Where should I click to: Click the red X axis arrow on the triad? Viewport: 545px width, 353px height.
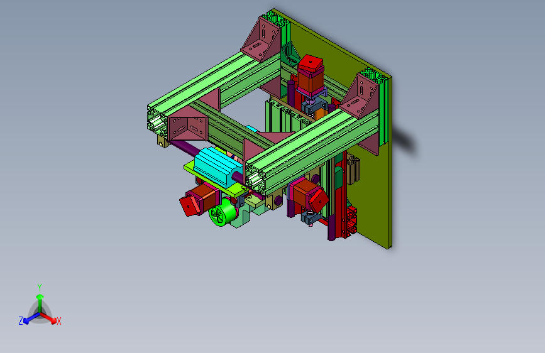pyautogui.click(x=50, y=318)
